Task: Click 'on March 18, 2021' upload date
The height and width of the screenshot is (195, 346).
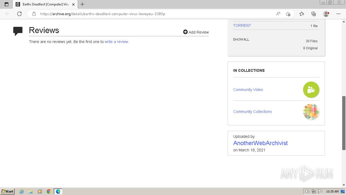Action: coord(249,150)
